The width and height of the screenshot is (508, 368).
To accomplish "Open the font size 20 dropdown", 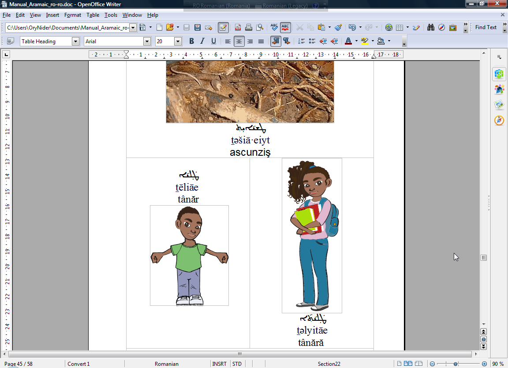I will [x=178, y=41].
